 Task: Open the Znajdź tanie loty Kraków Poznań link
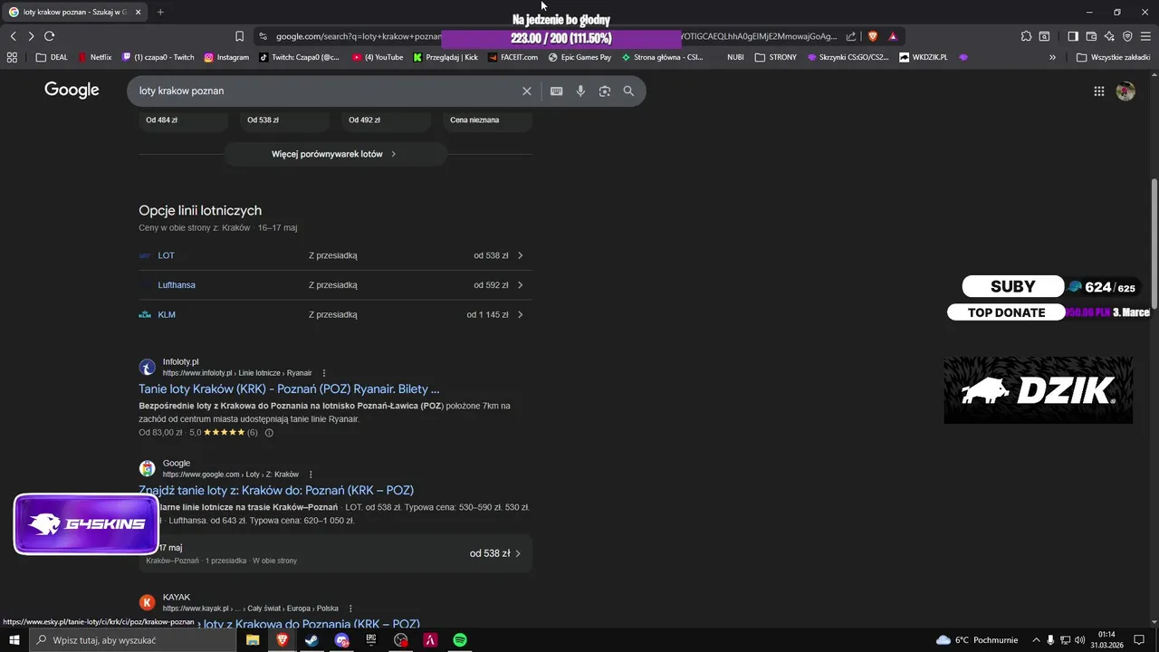pyautogui.click(x=276, y=490)
